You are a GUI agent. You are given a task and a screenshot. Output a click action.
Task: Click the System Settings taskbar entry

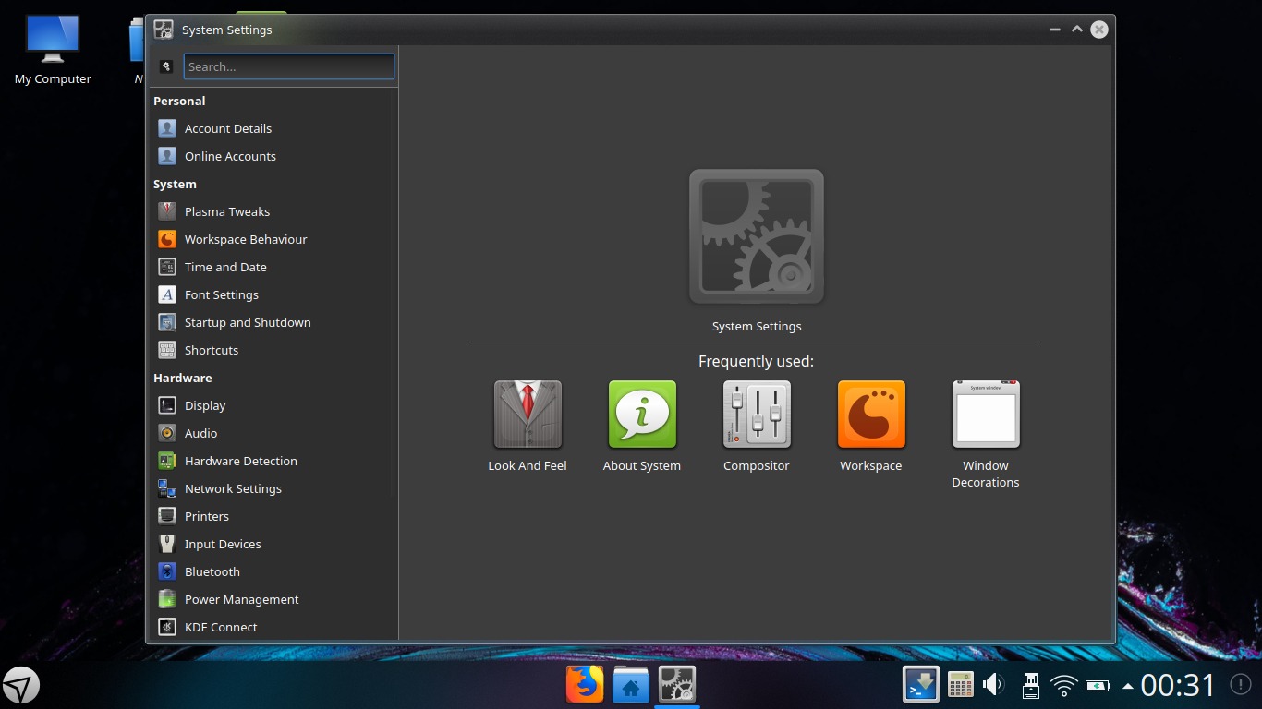pos(677,685)
